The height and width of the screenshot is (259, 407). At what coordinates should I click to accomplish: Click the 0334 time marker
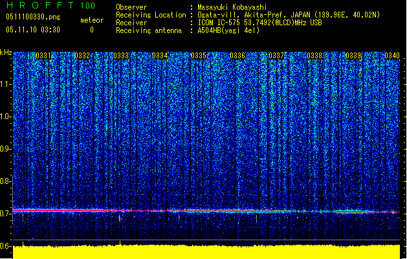(160, 56)
